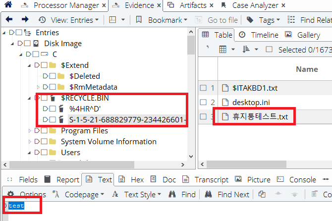
Task: Click the Tags label icon
Action: tap(250, 20)
